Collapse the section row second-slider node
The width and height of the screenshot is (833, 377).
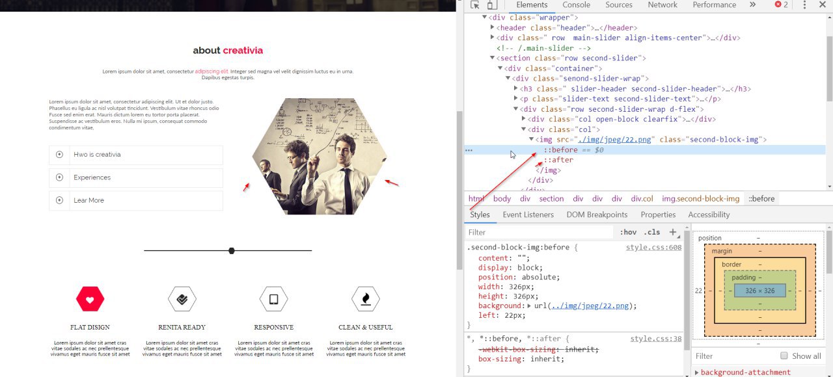pyautogui.click(x=493, y=58)
